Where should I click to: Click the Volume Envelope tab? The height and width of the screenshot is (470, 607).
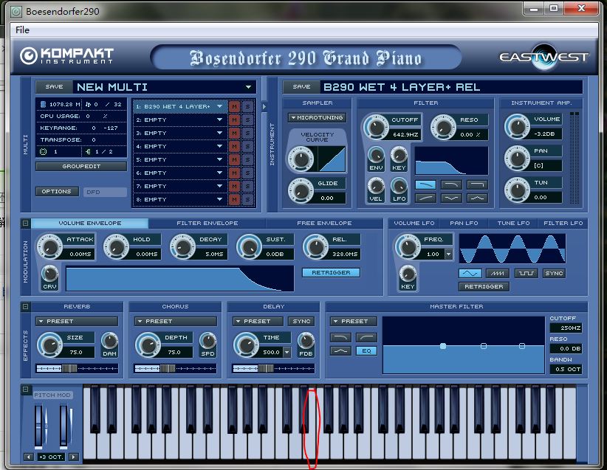[x=90, y=224]
